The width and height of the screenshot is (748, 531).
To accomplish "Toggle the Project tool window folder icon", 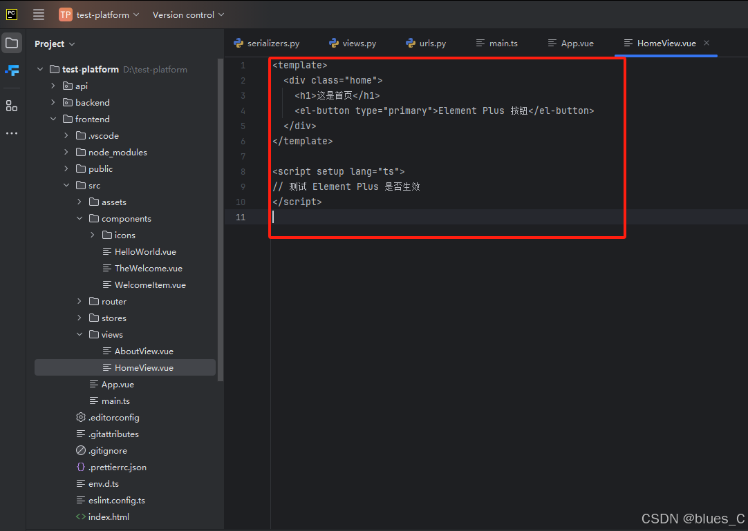I will 12,44.
